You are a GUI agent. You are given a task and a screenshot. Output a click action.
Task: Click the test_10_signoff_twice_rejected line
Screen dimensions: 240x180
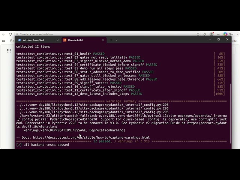75,87
